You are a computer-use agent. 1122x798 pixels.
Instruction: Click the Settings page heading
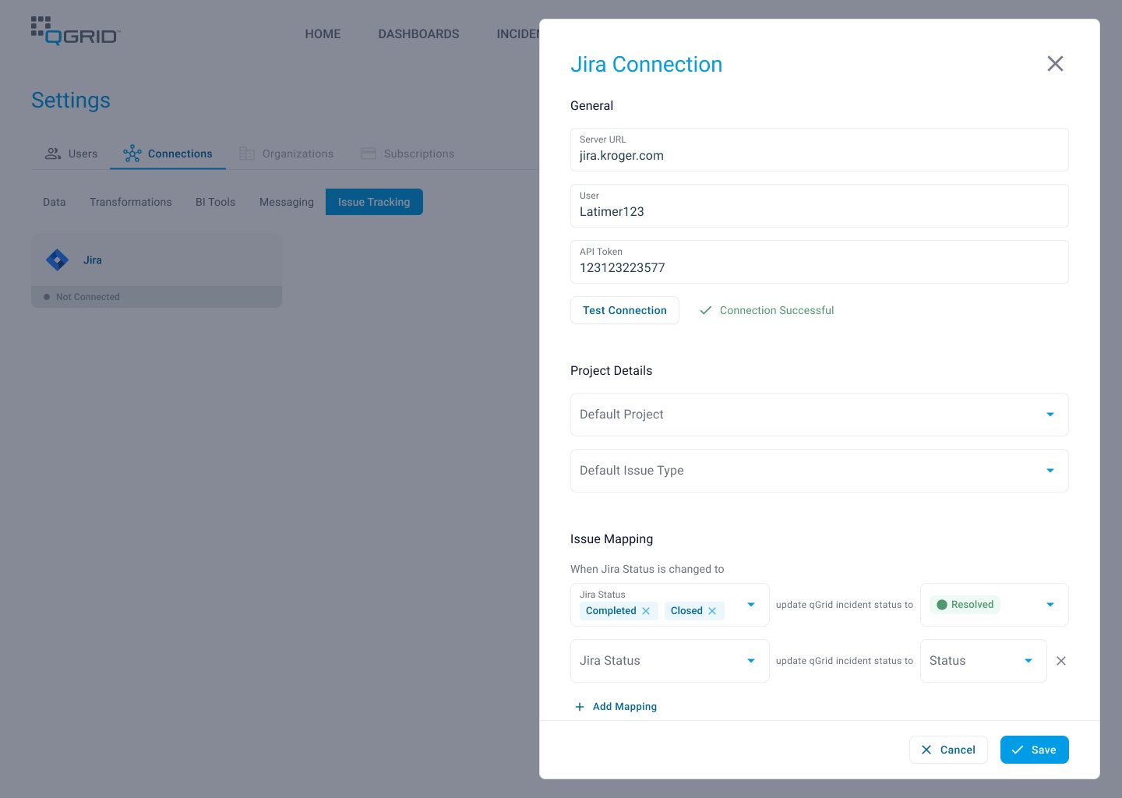[71, 101]
